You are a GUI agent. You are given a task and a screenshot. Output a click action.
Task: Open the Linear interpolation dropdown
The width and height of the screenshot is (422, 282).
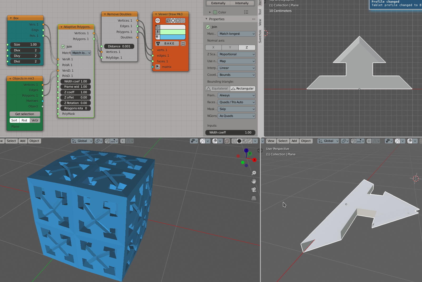(x=237, y=68)
